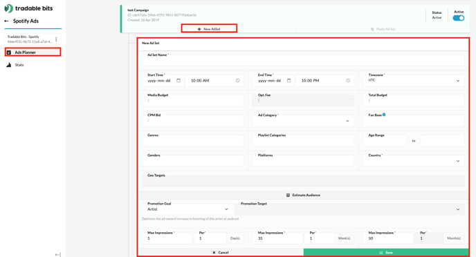476x257 pixels.
Task: Collapse the sidebar with arrow icon
Action: 57,254
